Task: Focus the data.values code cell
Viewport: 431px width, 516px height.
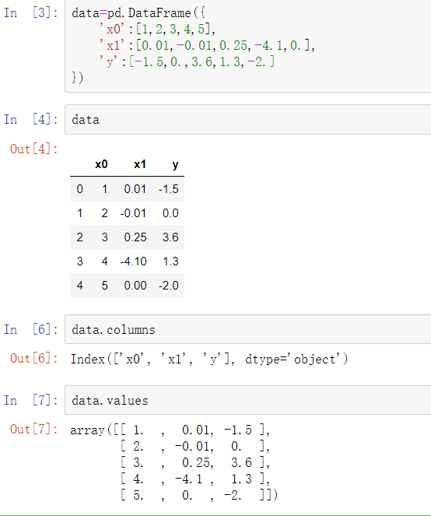Action: point(247,400)
